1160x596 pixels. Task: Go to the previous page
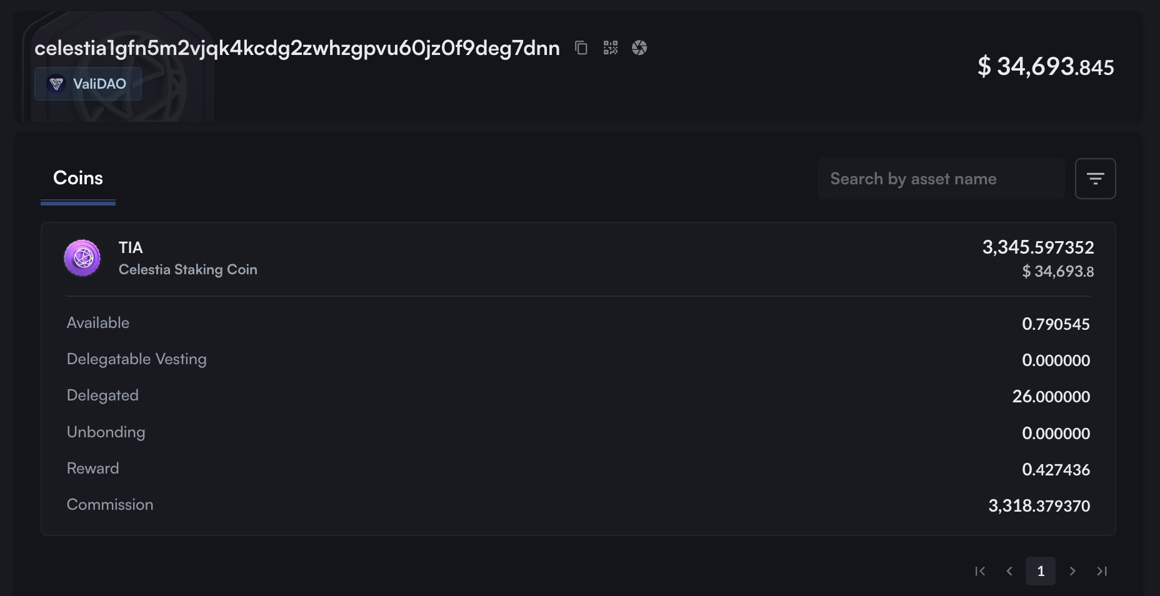coord(1009,571)
